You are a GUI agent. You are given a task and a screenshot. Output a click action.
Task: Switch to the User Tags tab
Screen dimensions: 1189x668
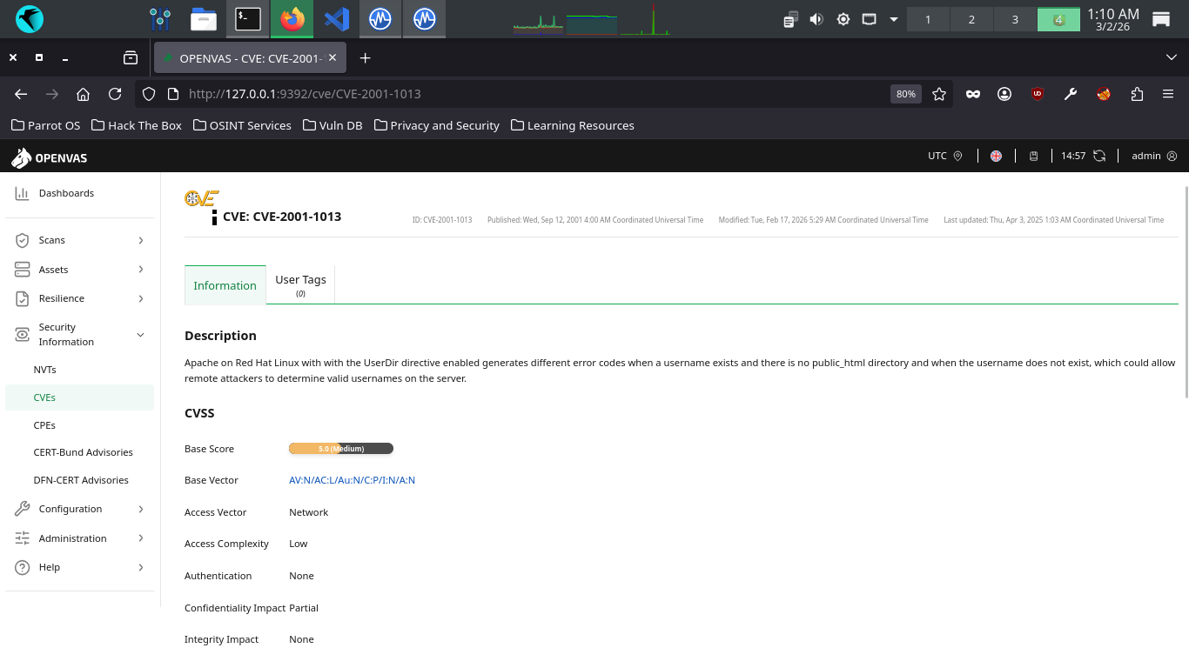click(300, 284)
